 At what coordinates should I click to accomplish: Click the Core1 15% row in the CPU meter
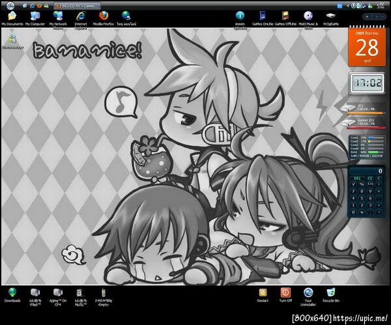click(366, 137)
